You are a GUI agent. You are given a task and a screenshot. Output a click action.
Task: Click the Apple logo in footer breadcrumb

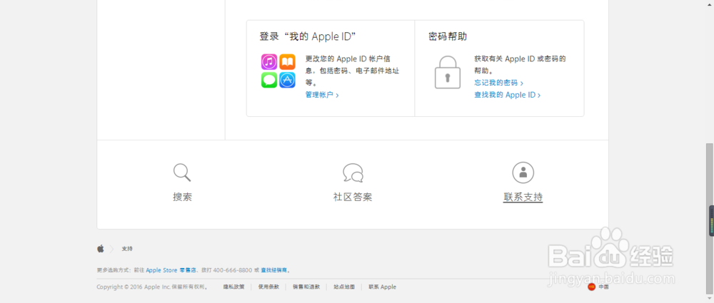101,248
